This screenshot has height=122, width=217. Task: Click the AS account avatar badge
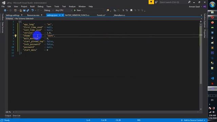[205, 7]
